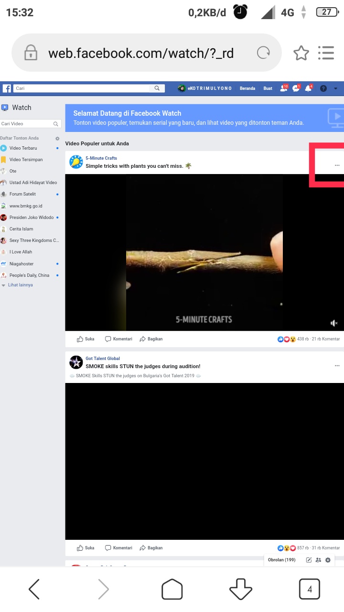This screenshot has height=612, width=344.
Task: Open Messenger messages icon
Action: point(297,88)
